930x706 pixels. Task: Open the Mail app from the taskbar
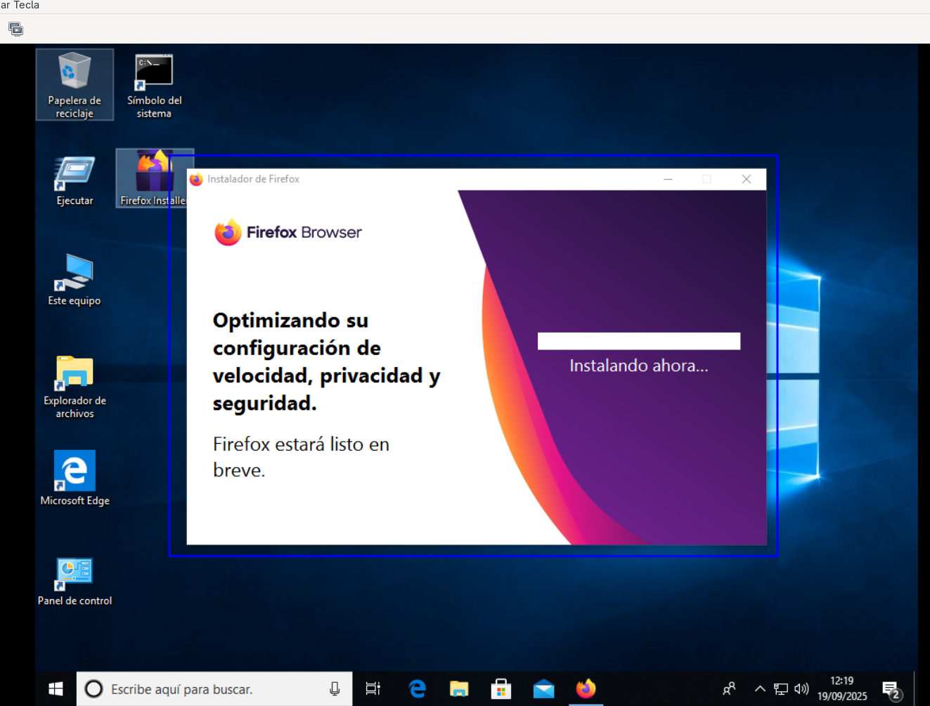coord(543,689)
